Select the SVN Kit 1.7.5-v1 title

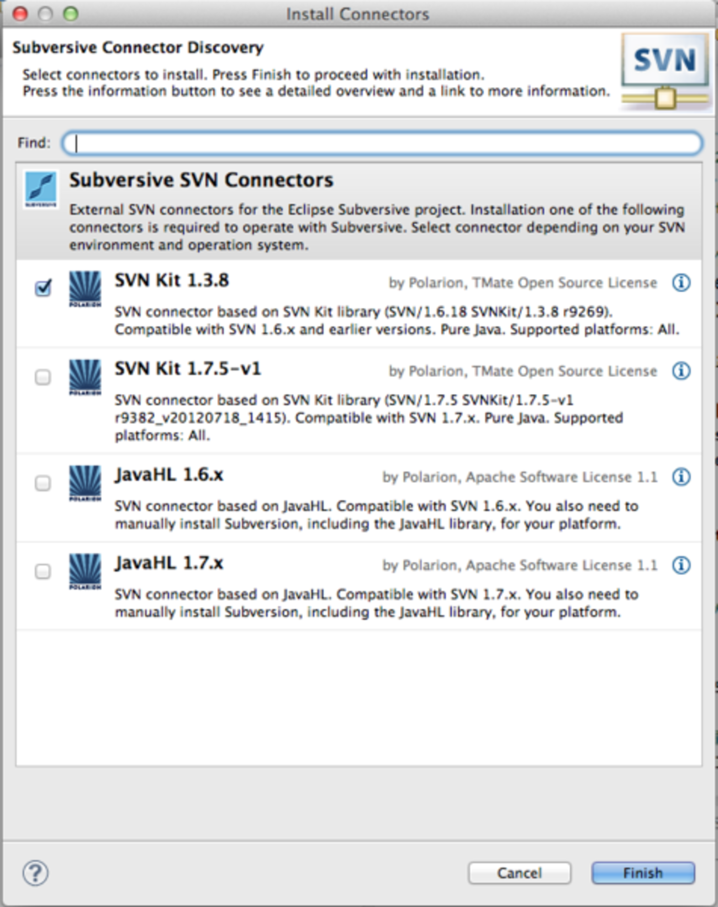pos(188,368)
